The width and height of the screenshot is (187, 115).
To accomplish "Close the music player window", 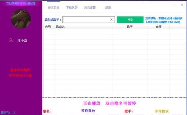I will pos(182,5).
